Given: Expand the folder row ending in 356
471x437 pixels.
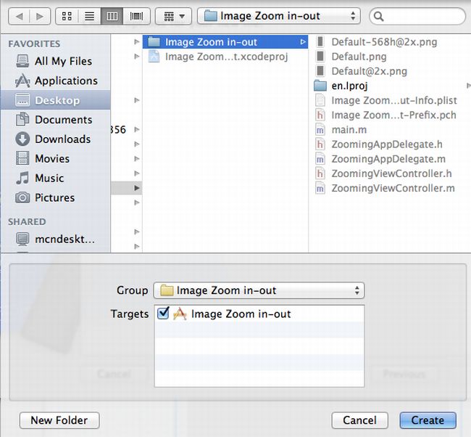Looking at the screenshot, I should pos(137,130).
